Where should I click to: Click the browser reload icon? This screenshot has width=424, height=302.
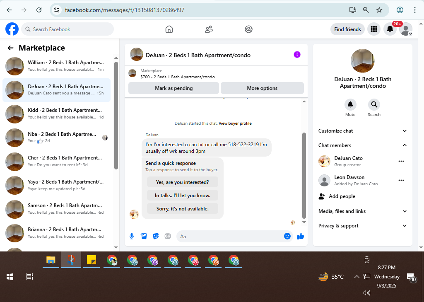tap(39, 10)
